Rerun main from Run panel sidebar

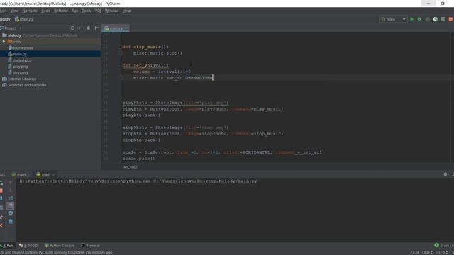pos(1,183)
